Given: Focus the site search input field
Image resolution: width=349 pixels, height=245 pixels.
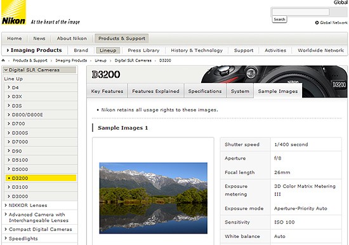Looking at the screenshot, I should (x=301, y=12).
